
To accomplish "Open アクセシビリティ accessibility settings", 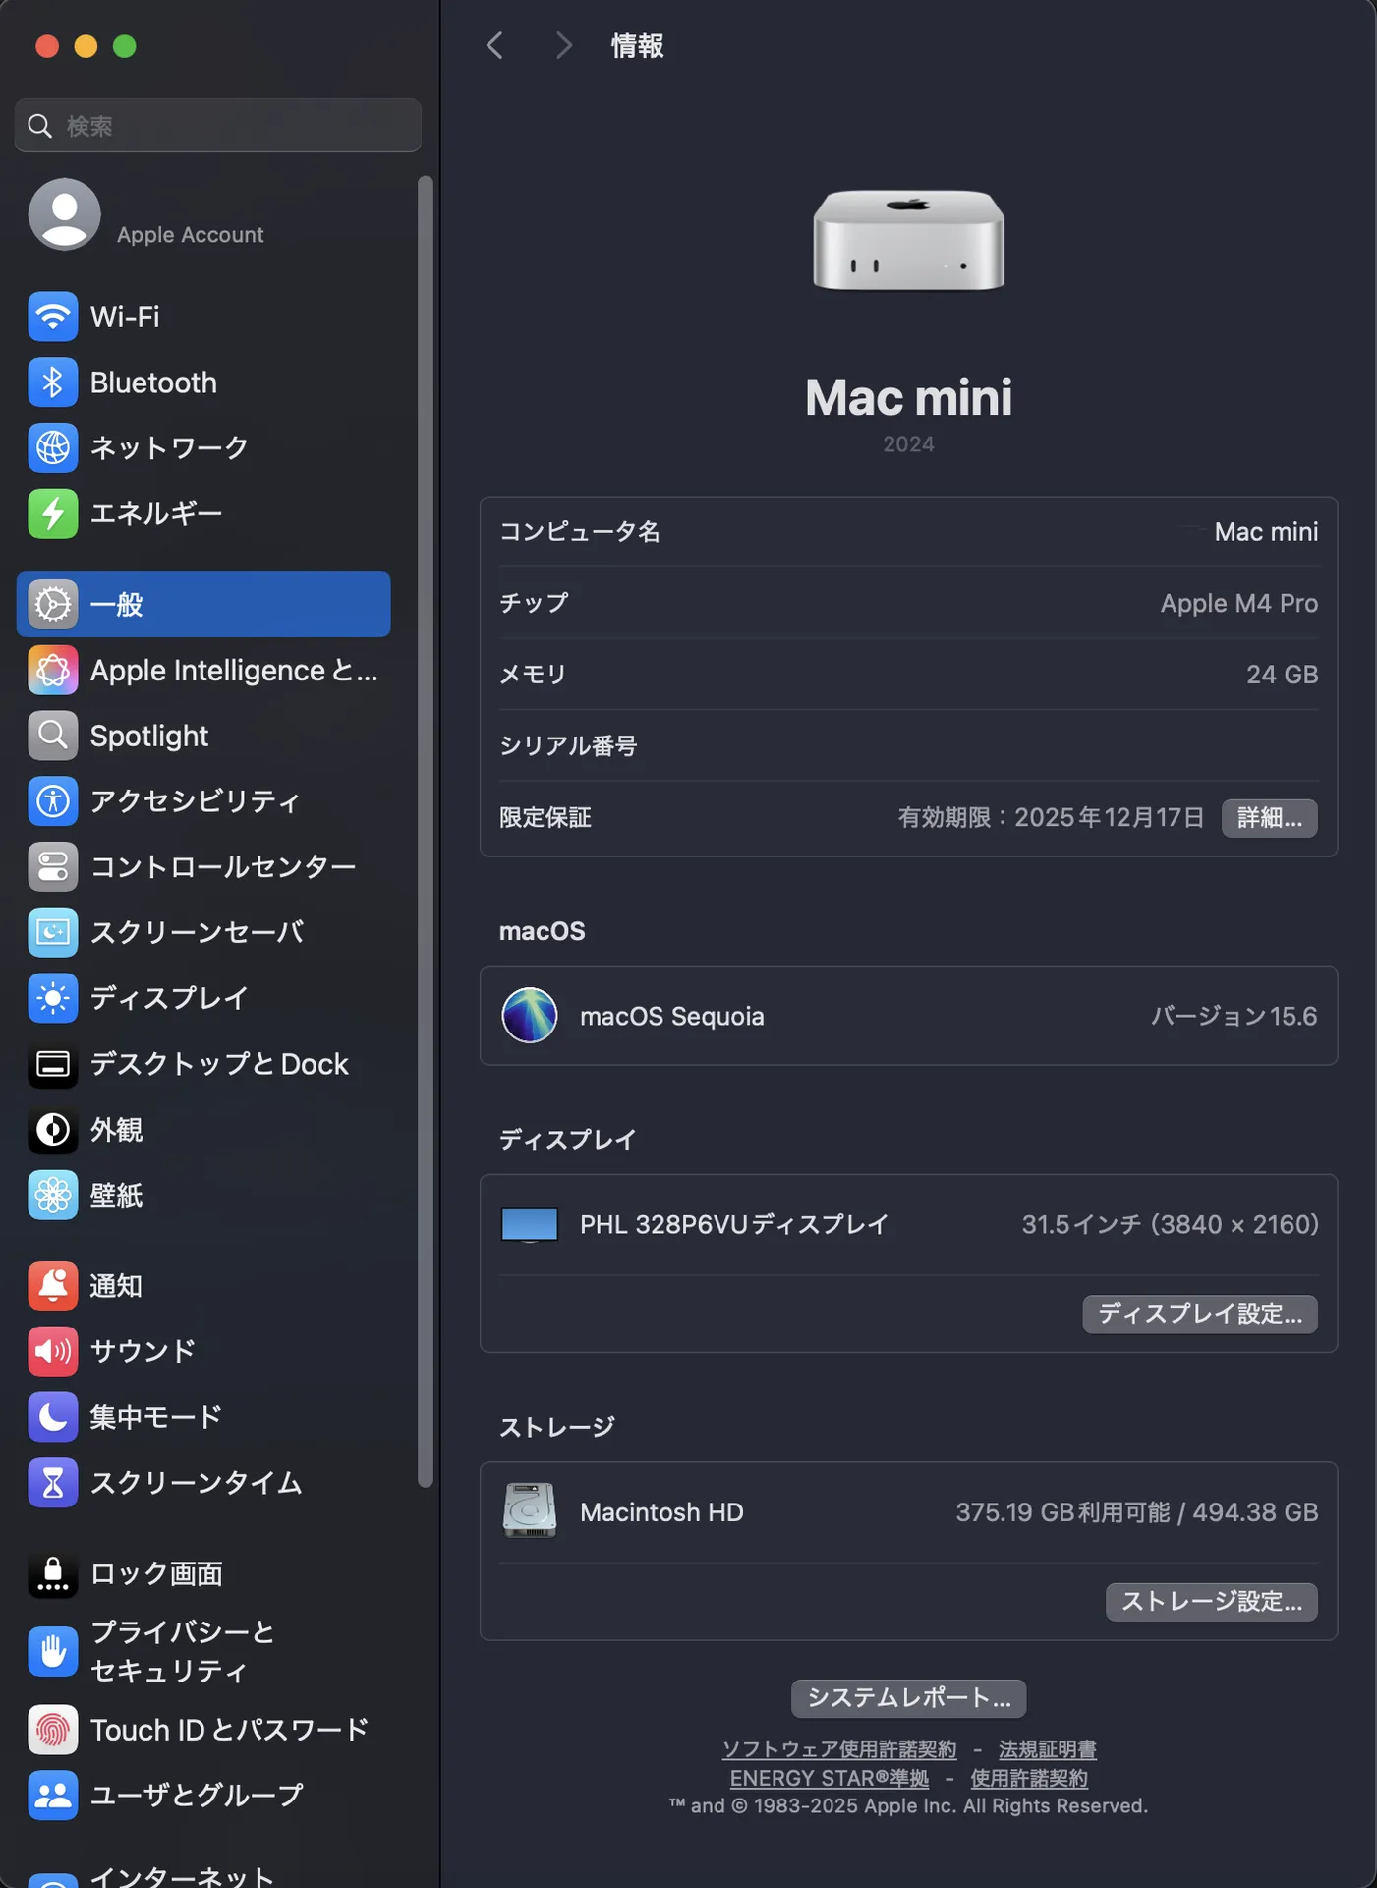I will click(x=203, y=800).
